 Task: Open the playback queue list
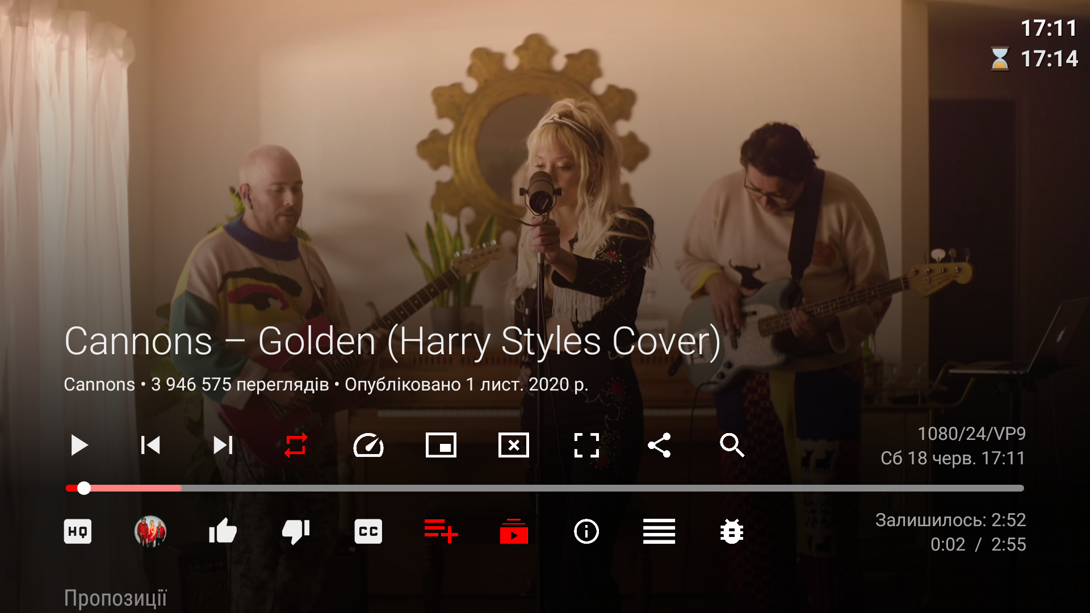659,532
